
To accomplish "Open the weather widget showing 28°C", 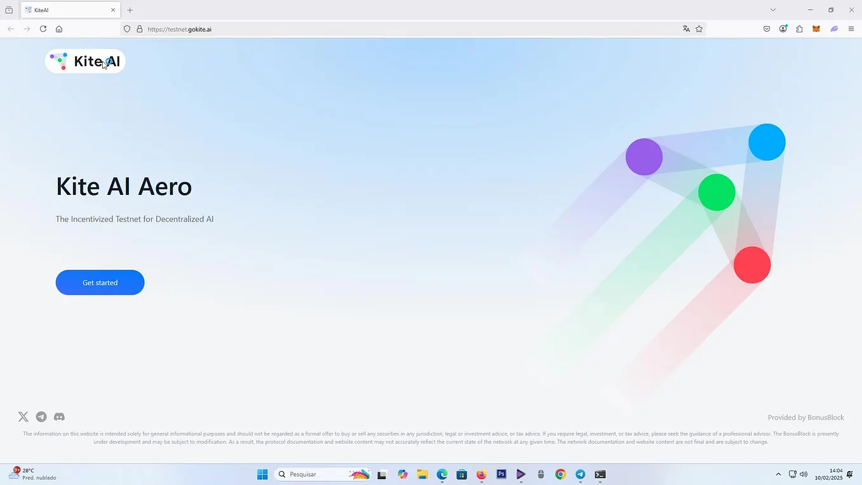I will [32, 474].
